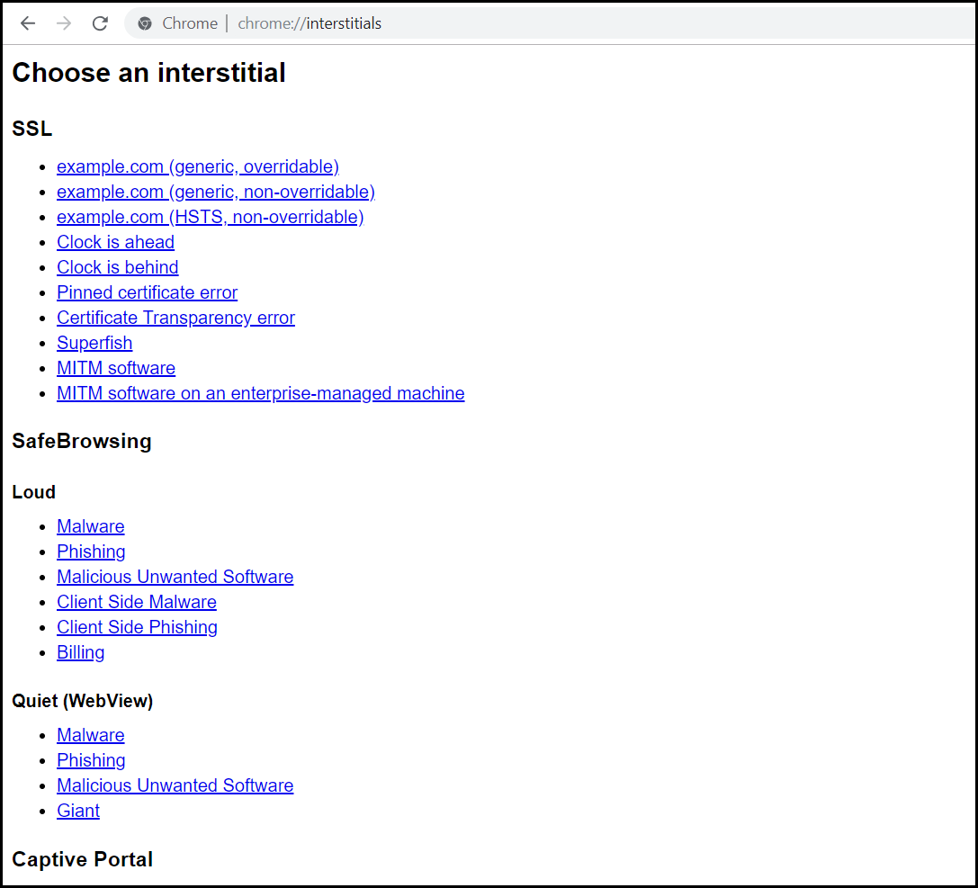Screen dimensions: 978x888
Task: Select the Pinned certificate error link
Action: pos(147,292)
